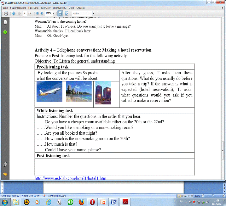
Task: Click the zoom out button
Action: tap(38, 14)
